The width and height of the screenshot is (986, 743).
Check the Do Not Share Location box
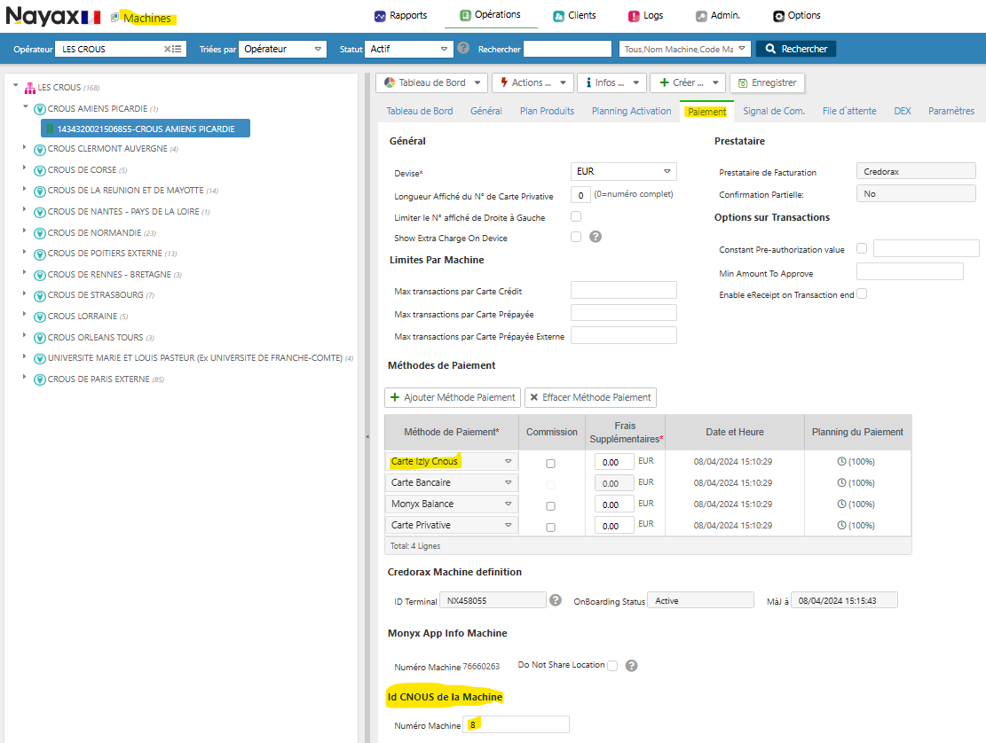point(612,666)
